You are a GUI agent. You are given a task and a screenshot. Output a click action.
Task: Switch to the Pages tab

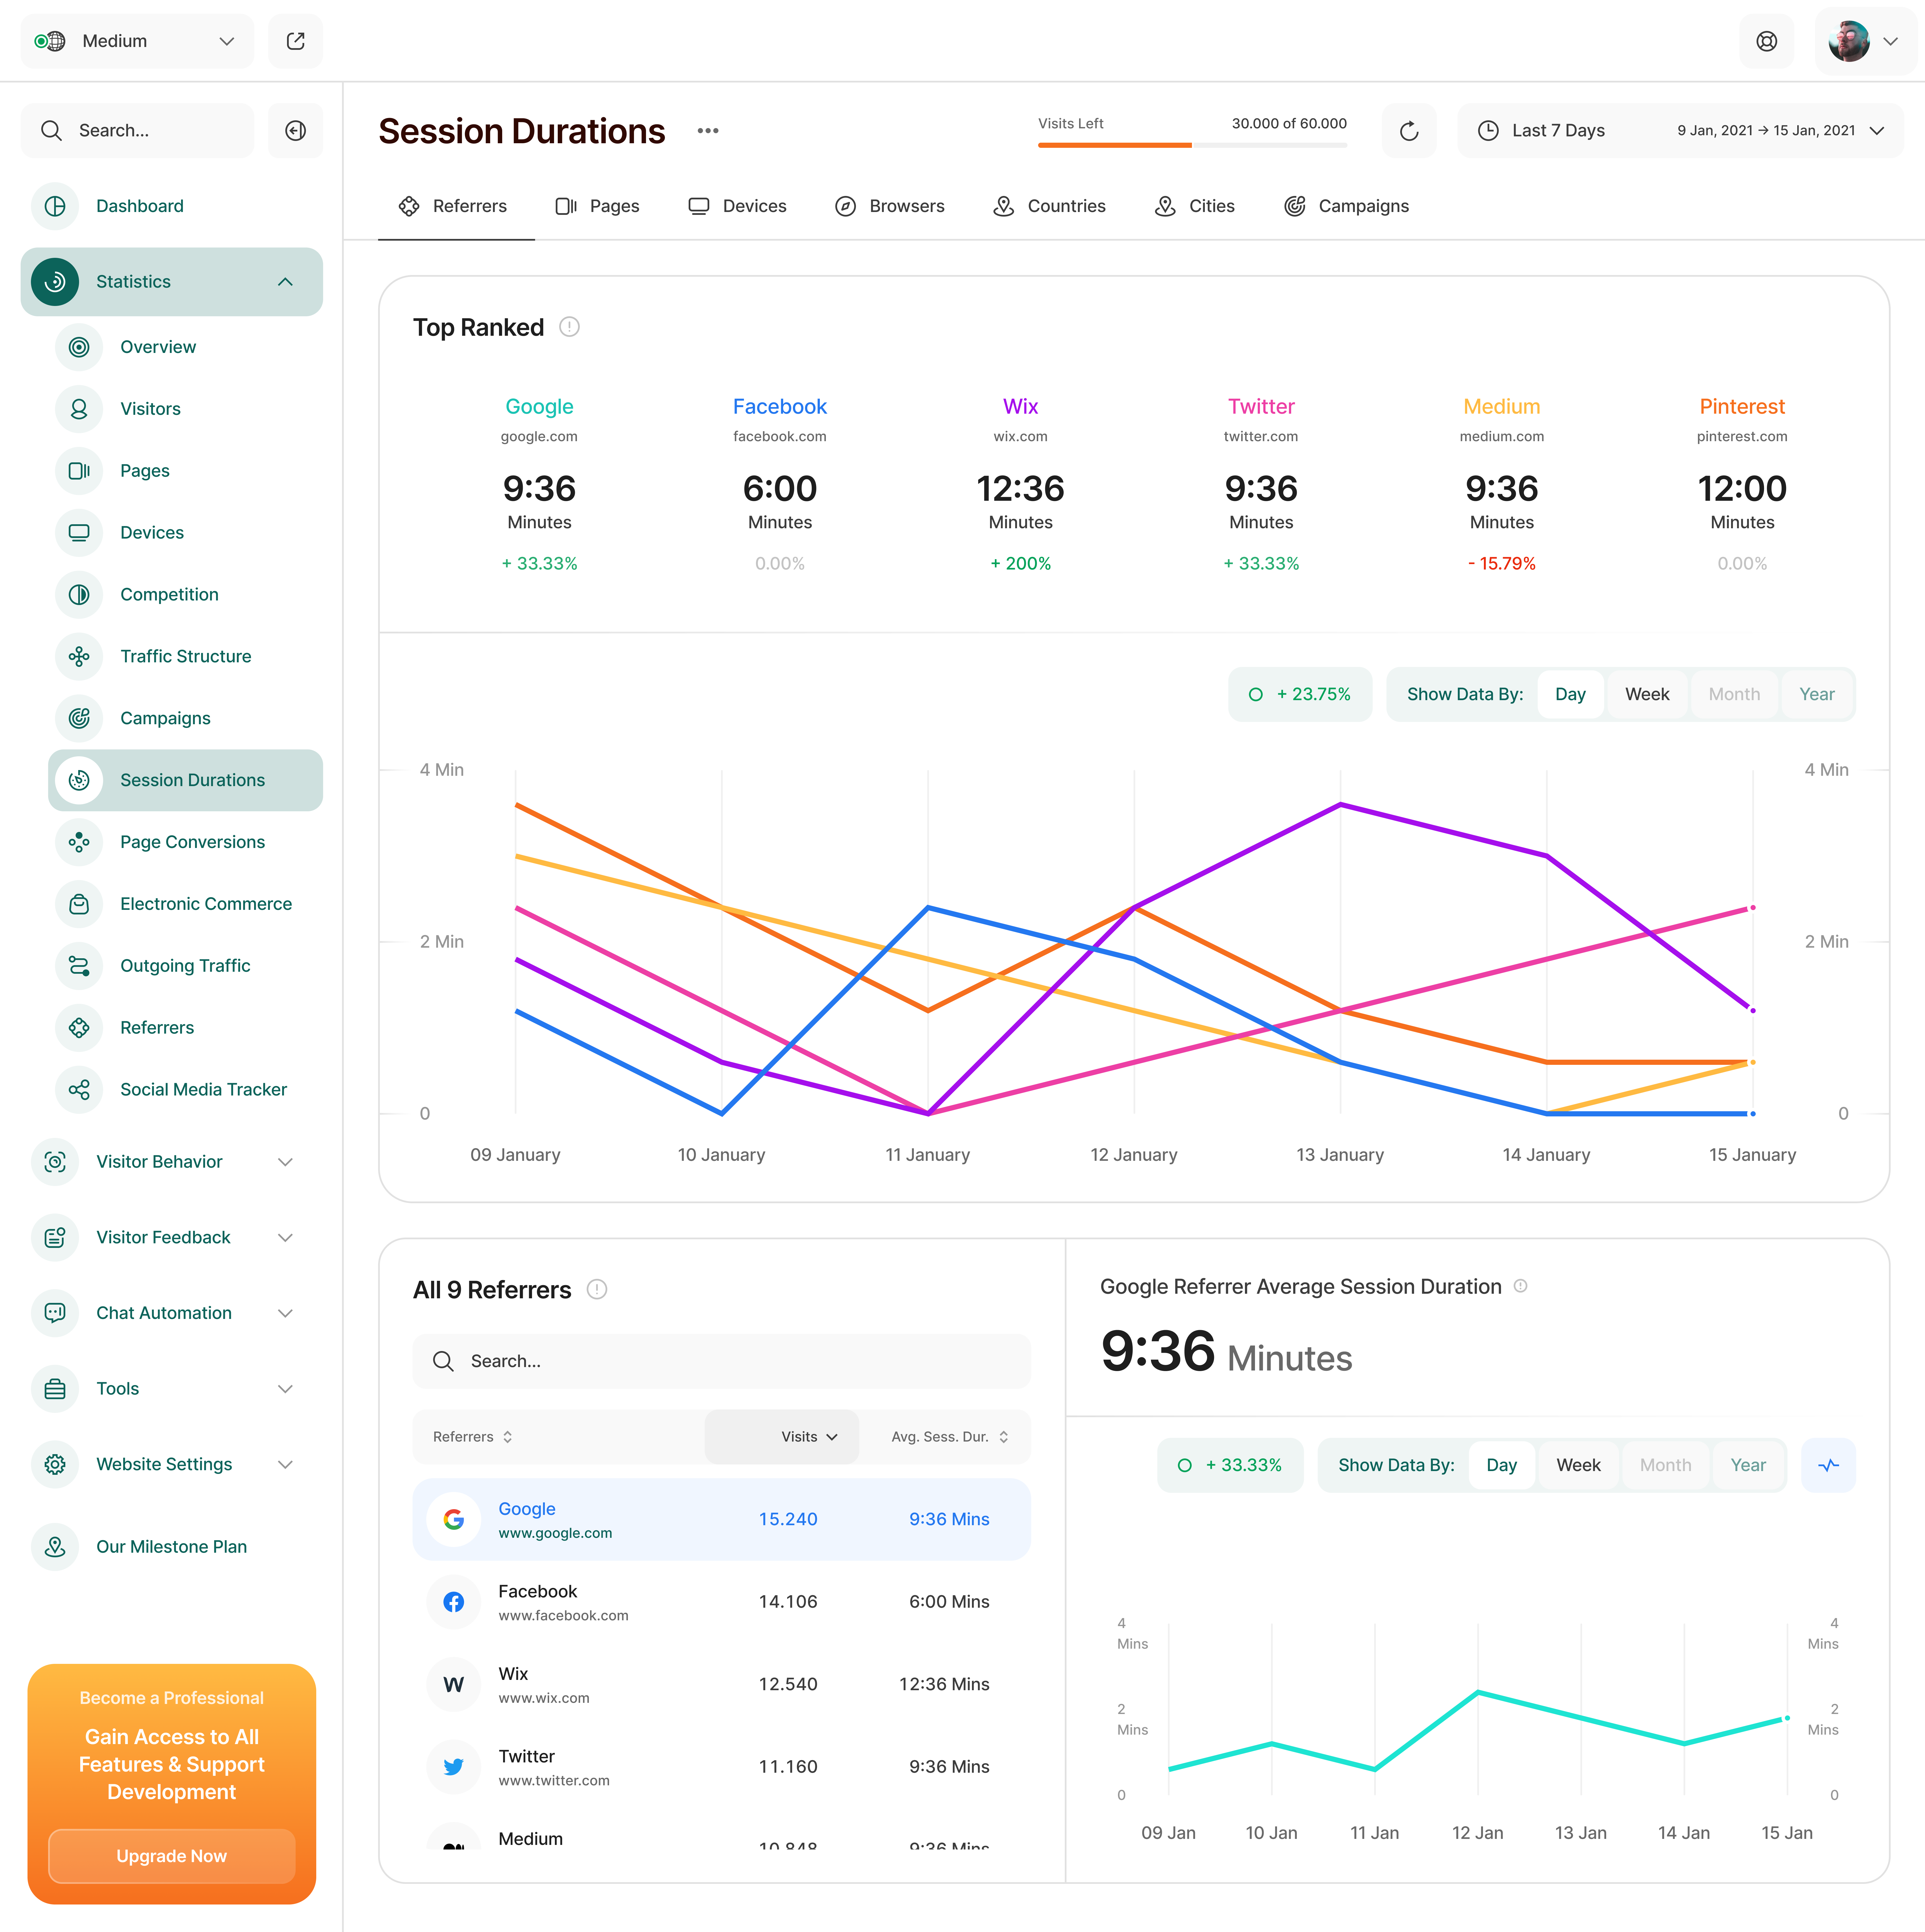(x=597, y=206)
